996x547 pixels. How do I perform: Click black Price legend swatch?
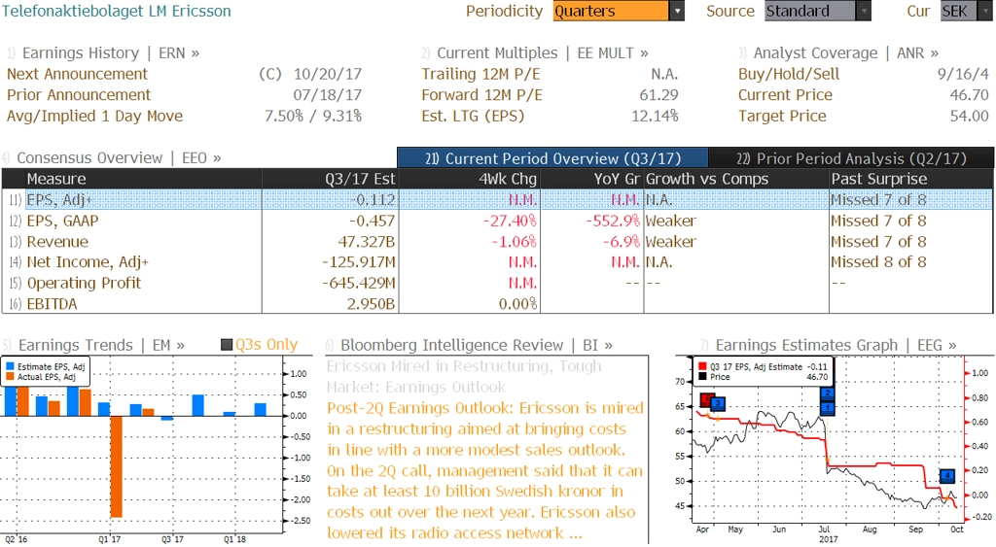click(702, 377)
